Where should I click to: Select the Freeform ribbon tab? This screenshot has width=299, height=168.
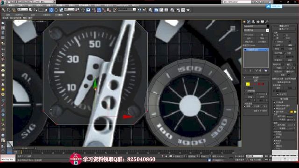coord(19,14)
